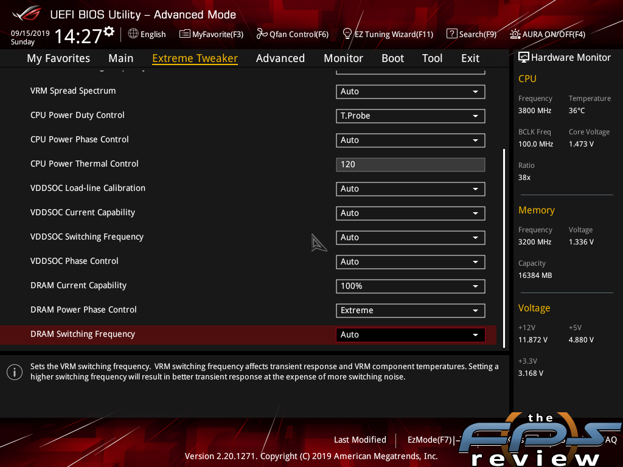
Task: Click CPU frequency value 3800 MHz
Action: coord(535,111)
